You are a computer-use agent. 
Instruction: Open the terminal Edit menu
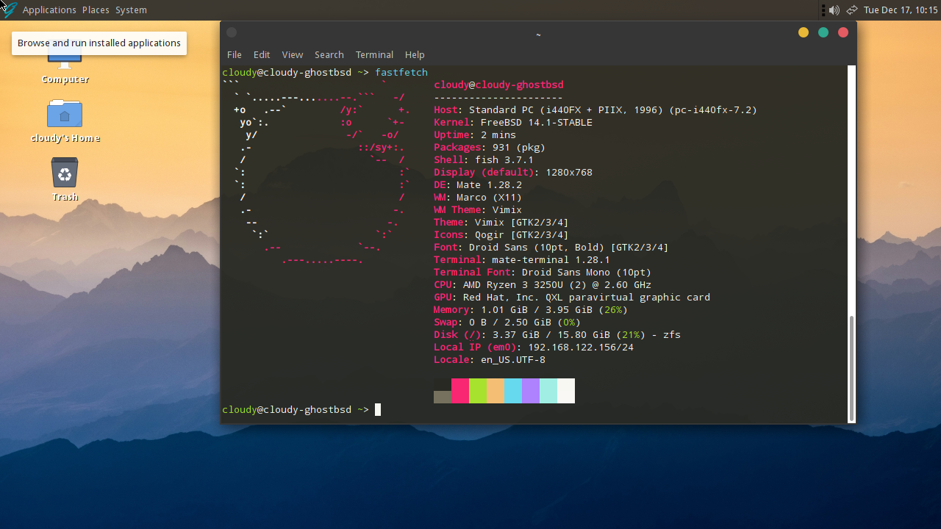pyautogui.click(x=262, y=54)
